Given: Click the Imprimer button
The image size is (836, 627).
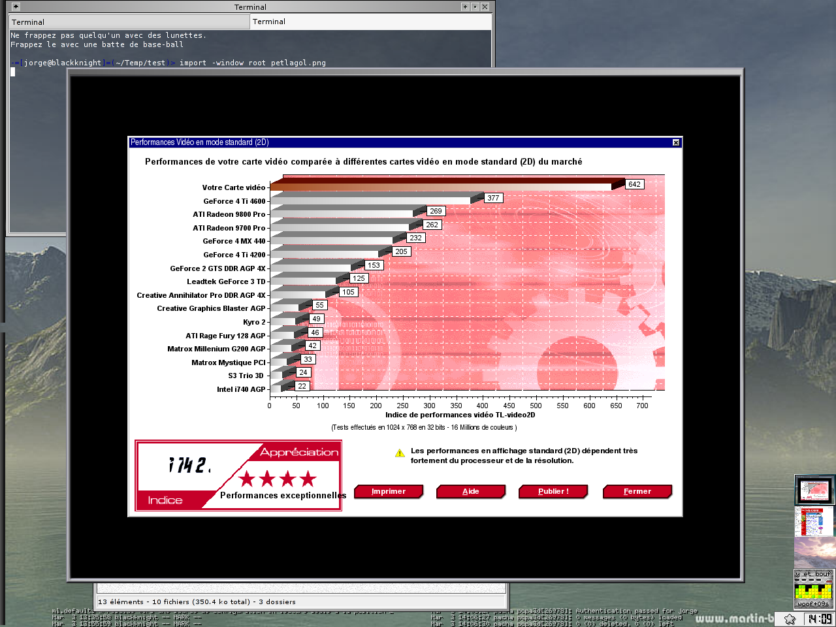Looking at the screenshot, I should (389, 491).
